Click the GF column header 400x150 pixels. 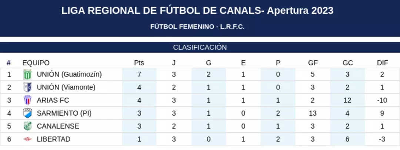click(x=313, y=63)
